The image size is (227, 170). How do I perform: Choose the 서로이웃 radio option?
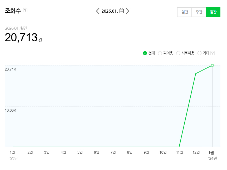(x=178, y=53)
